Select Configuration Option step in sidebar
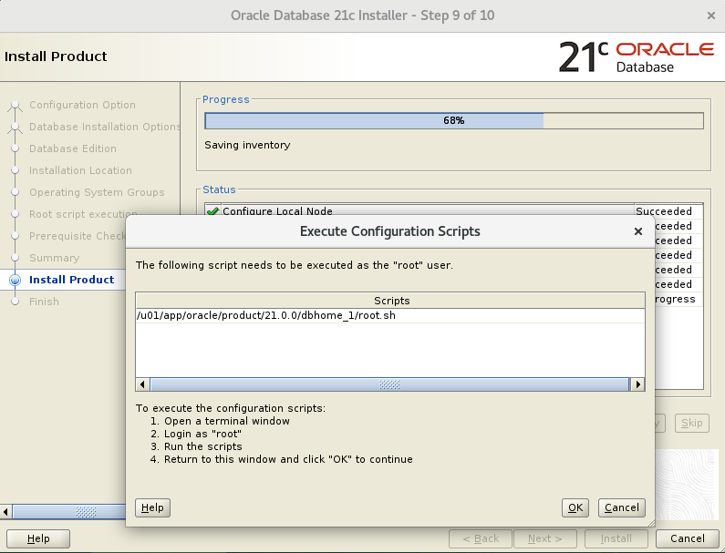This screenshot has width=725, height=553. [x=82, y=105]
